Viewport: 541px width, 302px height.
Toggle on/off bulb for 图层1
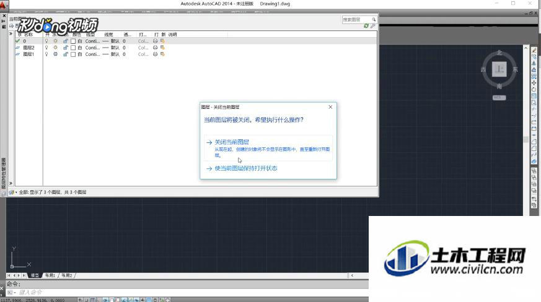(x=46, y=54)
